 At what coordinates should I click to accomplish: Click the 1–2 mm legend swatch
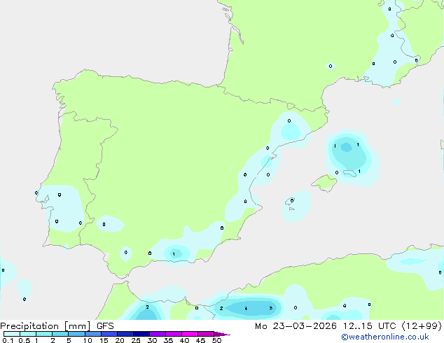pos(44,334)
